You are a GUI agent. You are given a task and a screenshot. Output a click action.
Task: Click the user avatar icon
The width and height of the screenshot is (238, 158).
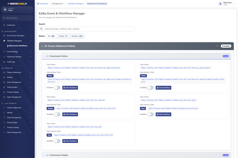[220, 4]
